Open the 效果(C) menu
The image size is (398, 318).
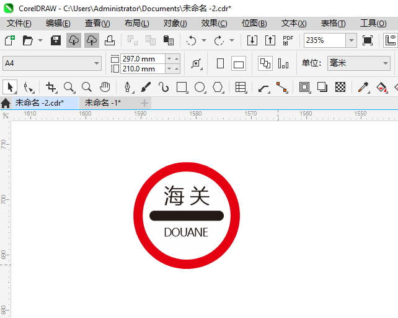click(214, 24)
